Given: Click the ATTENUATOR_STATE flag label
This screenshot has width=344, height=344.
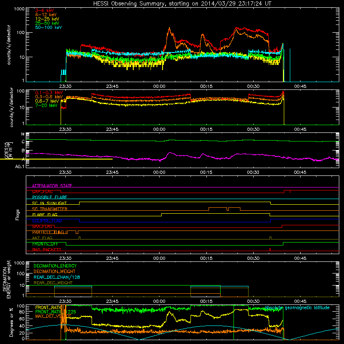Looking at the screenshot, I should coord(52,186).
